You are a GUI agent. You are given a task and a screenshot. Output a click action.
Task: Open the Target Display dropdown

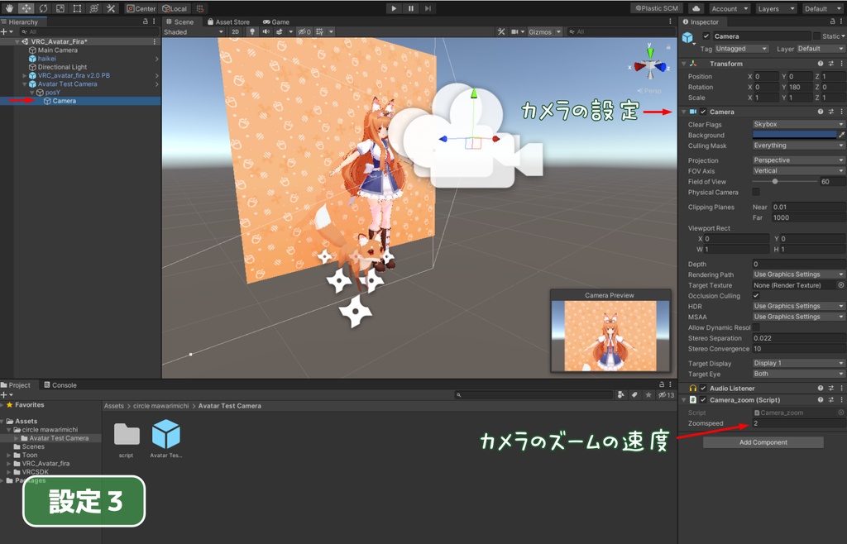(x=797, y=362)
